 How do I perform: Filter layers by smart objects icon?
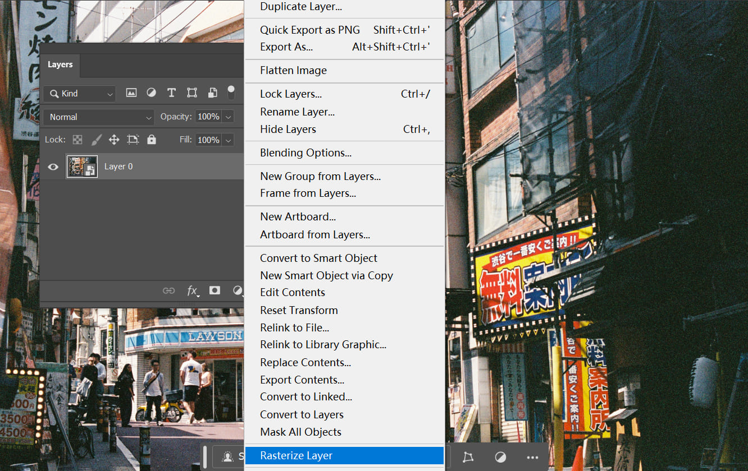pos(212,93)
